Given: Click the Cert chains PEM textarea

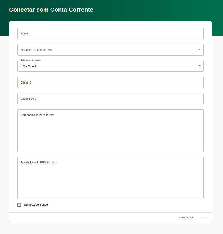Looking at the screenshot, I should tap(110, 132).
